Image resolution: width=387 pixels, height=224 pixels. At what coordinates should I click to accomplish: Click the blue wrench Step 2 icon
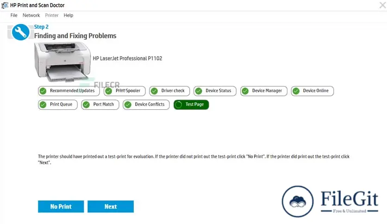(21, 32)
